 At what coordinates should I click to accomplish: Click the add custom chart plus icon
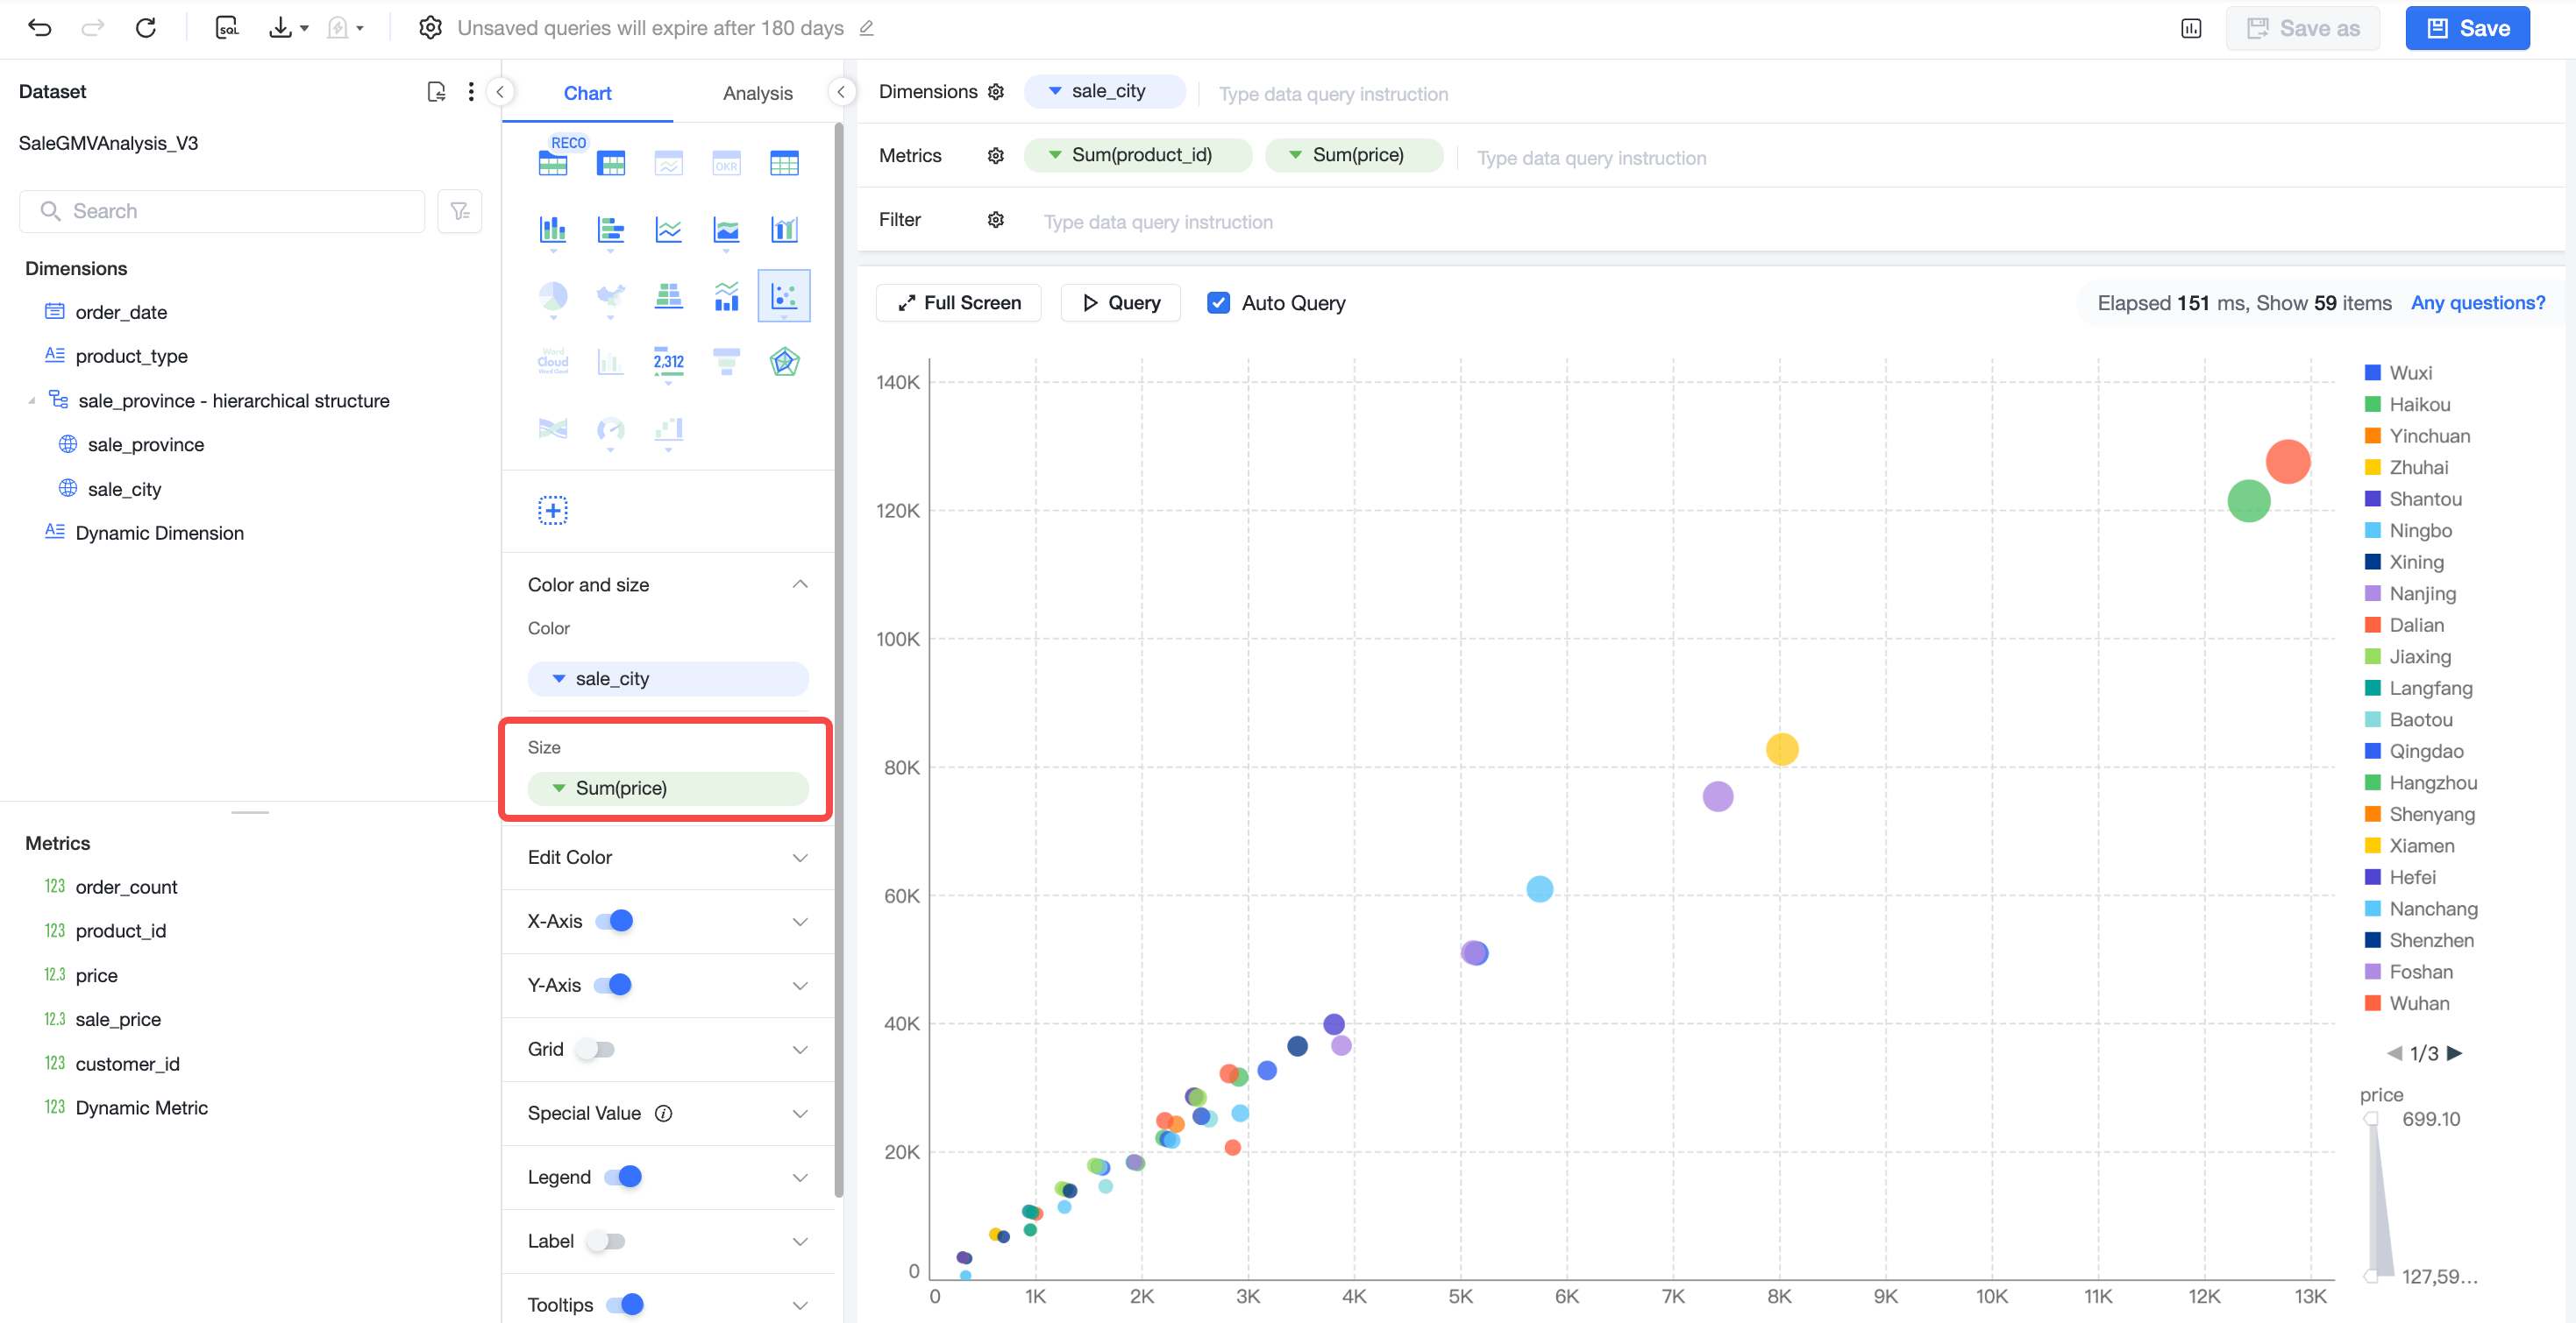coord(553,511)
